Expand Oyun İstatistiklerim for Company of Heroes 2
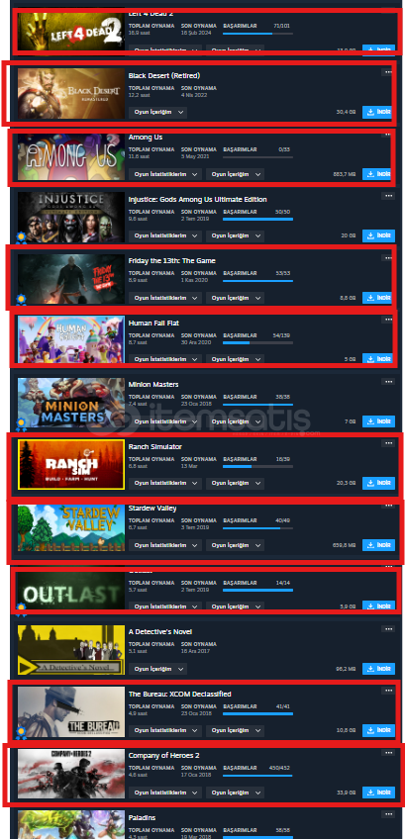This screenshot has width=405, height=839. pyautogui.click(x=165, y=792)
